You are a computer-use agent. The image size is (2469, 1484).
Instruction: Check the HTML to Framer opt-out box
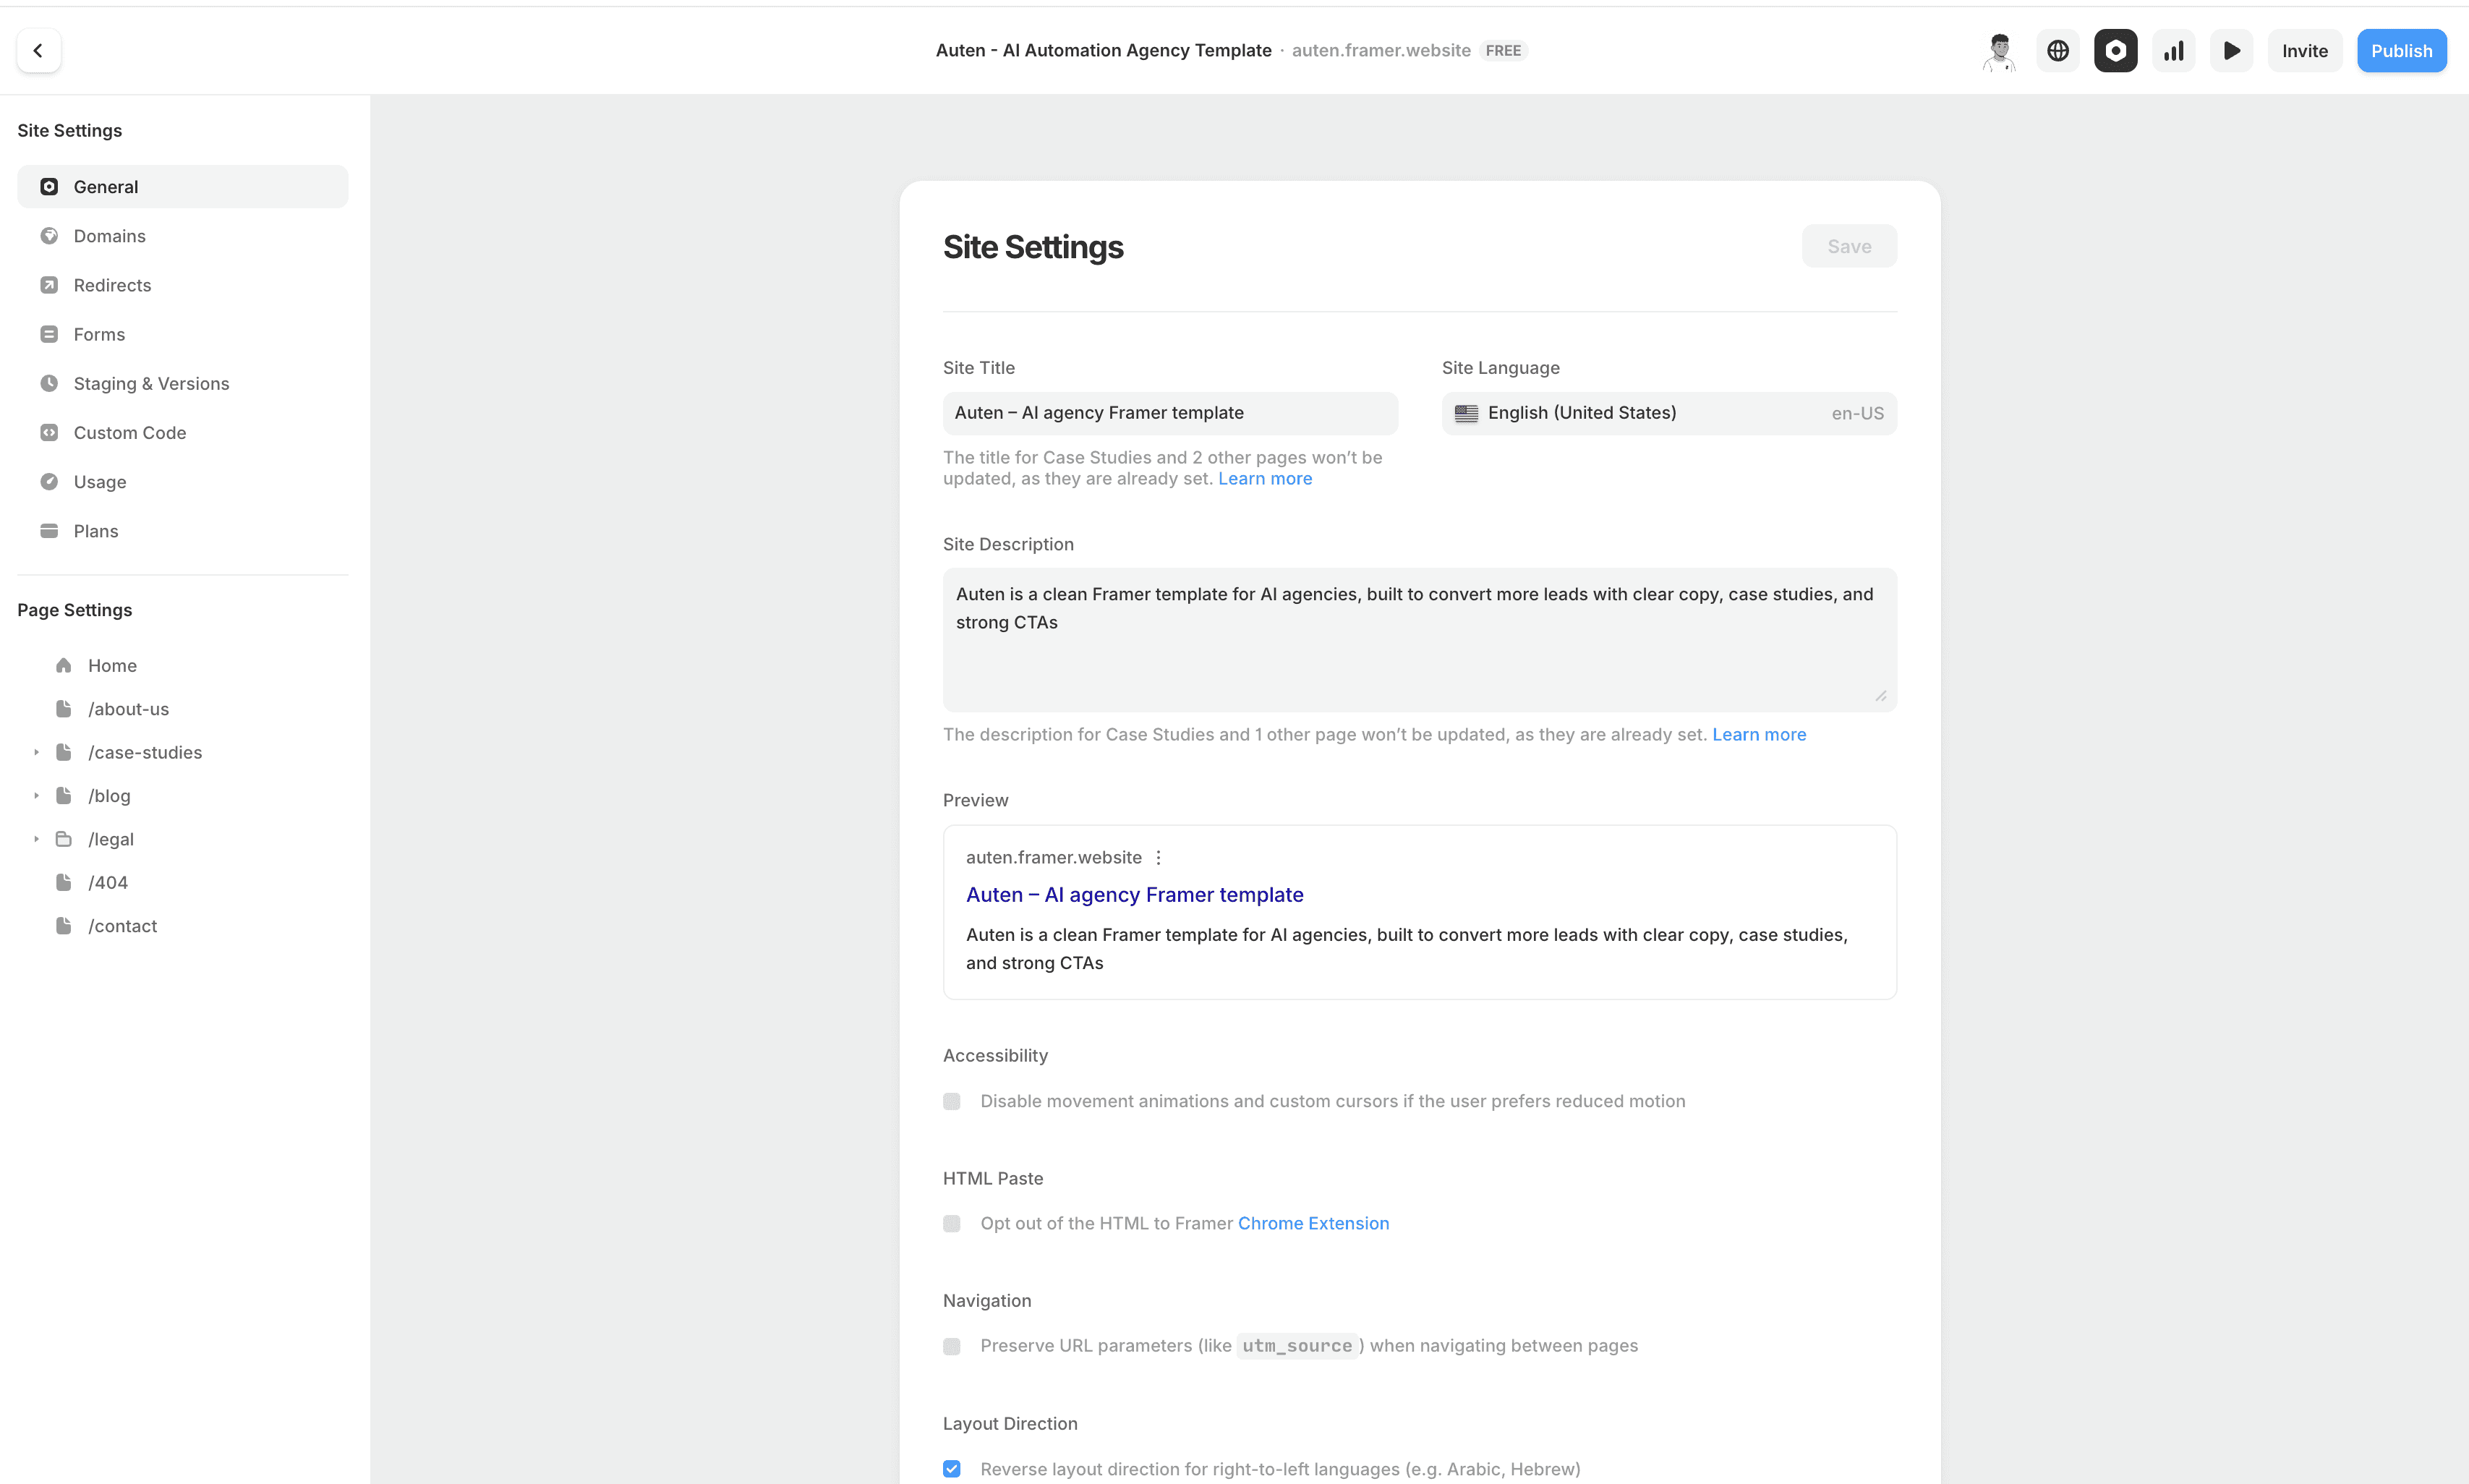point(952,1223)
